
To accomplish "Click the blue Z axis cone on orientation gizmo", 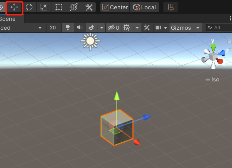I will click(222, 53).
